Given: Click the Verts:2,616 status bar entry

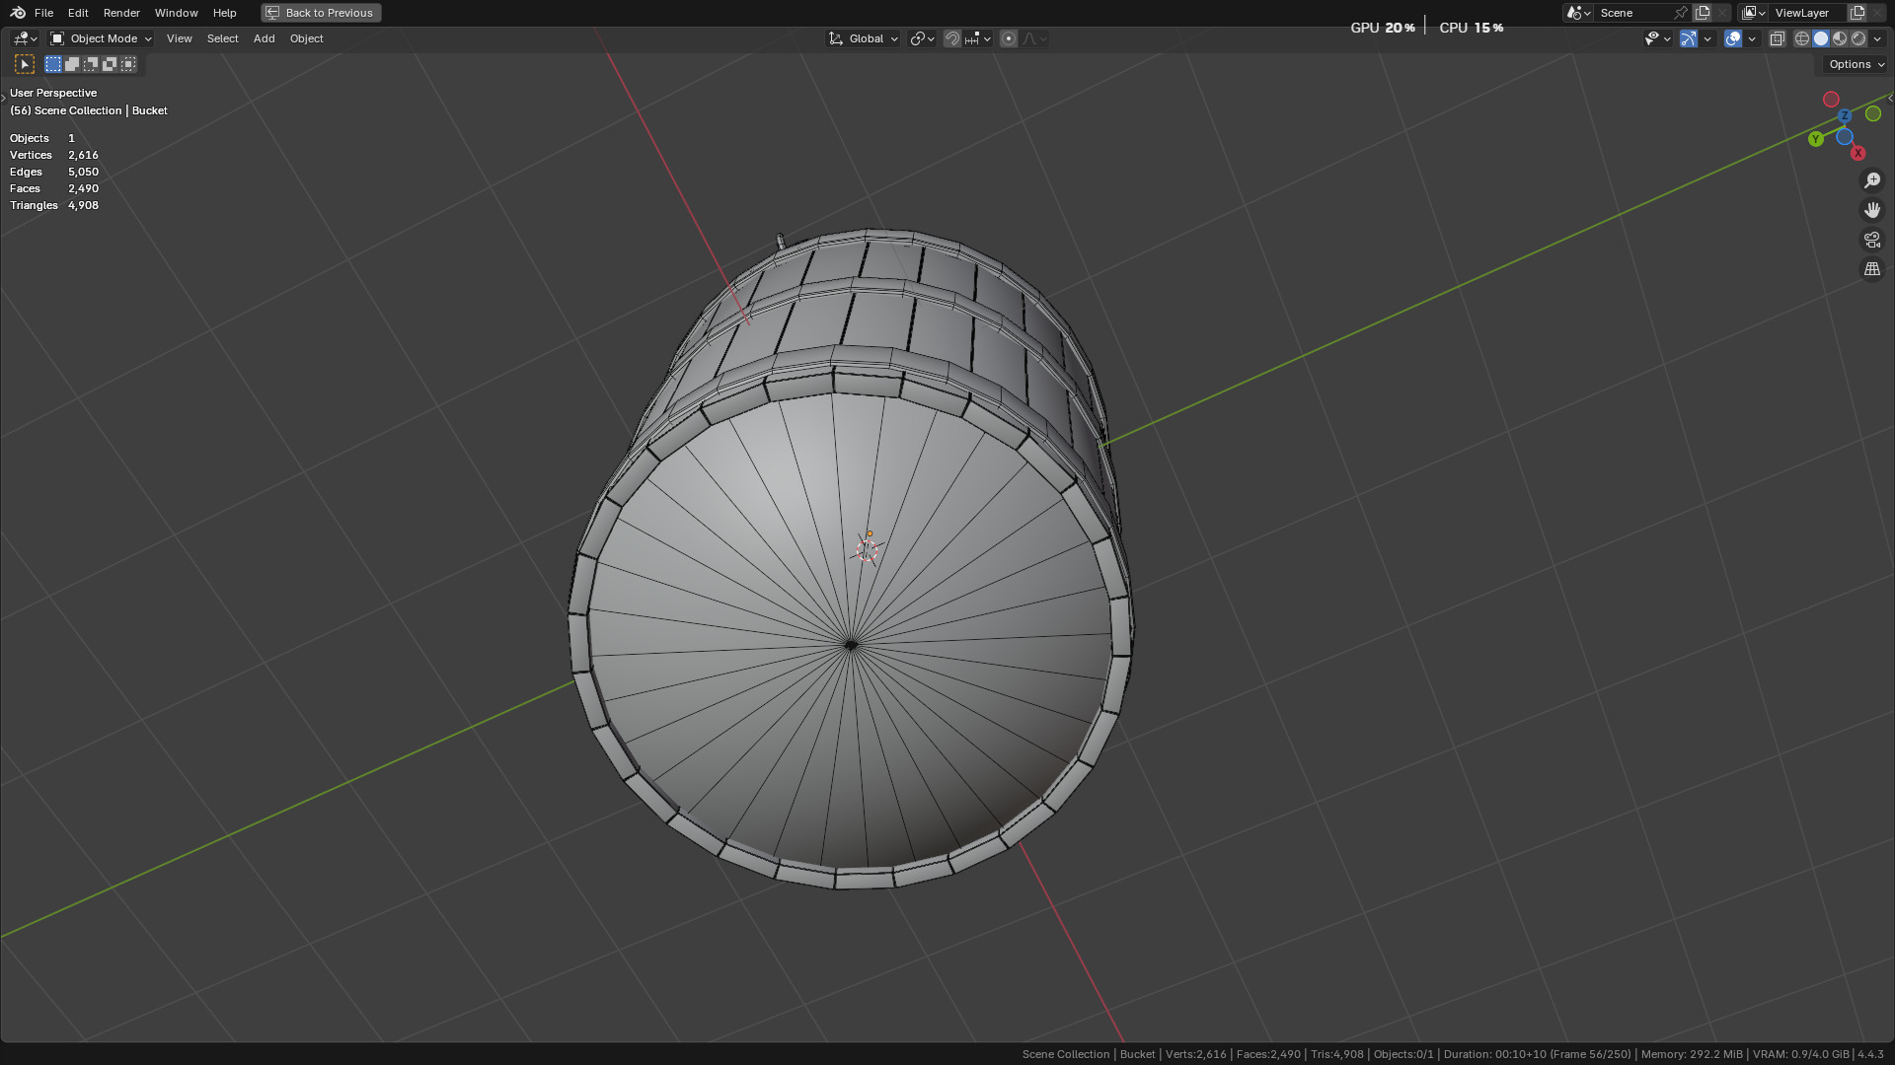Looking at the screenshot, I should [x=1195, y=1054].
